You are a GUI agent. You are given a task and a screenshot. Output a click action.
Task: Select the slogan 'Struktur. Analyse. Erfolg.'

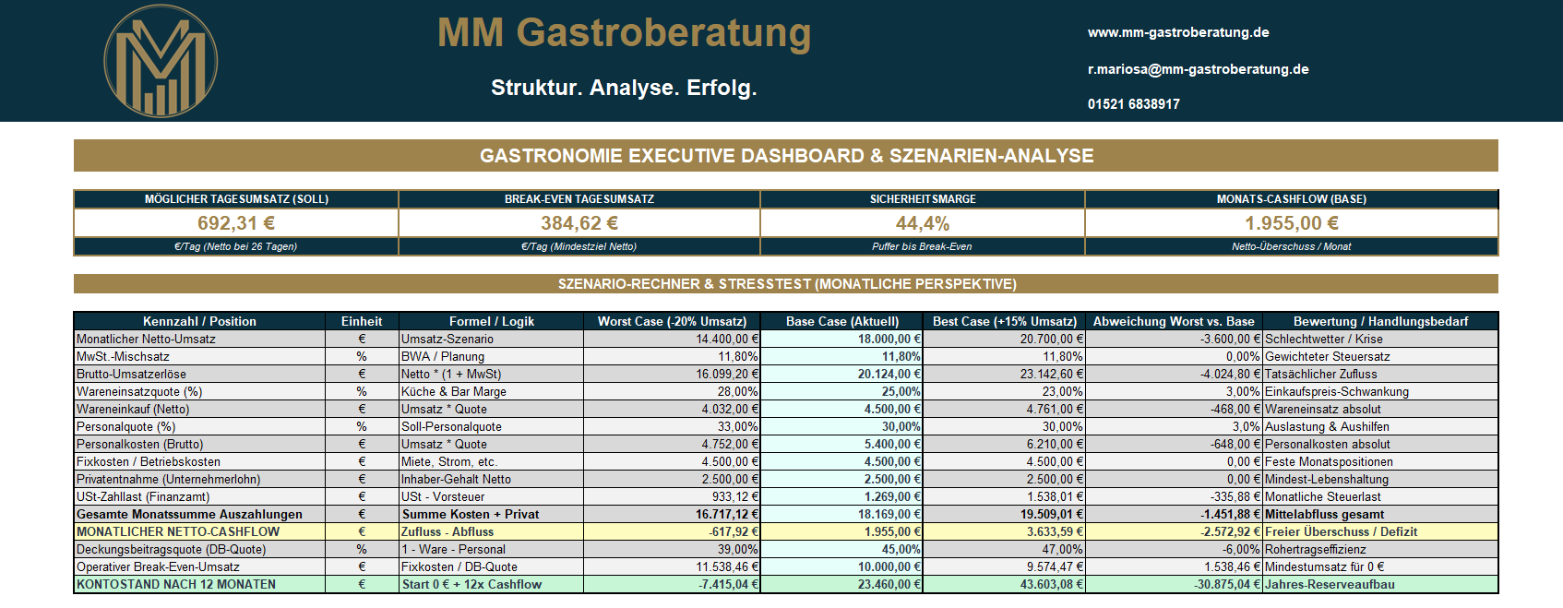(x=624, y=88)
